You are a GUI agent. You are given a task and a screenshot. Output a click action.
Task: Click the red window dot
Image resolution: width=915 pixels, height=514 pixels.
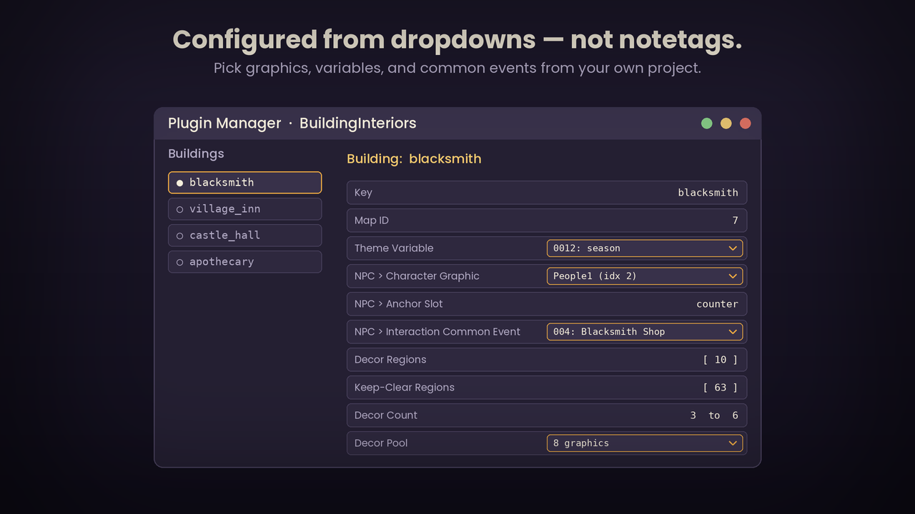tap(745, 124)
